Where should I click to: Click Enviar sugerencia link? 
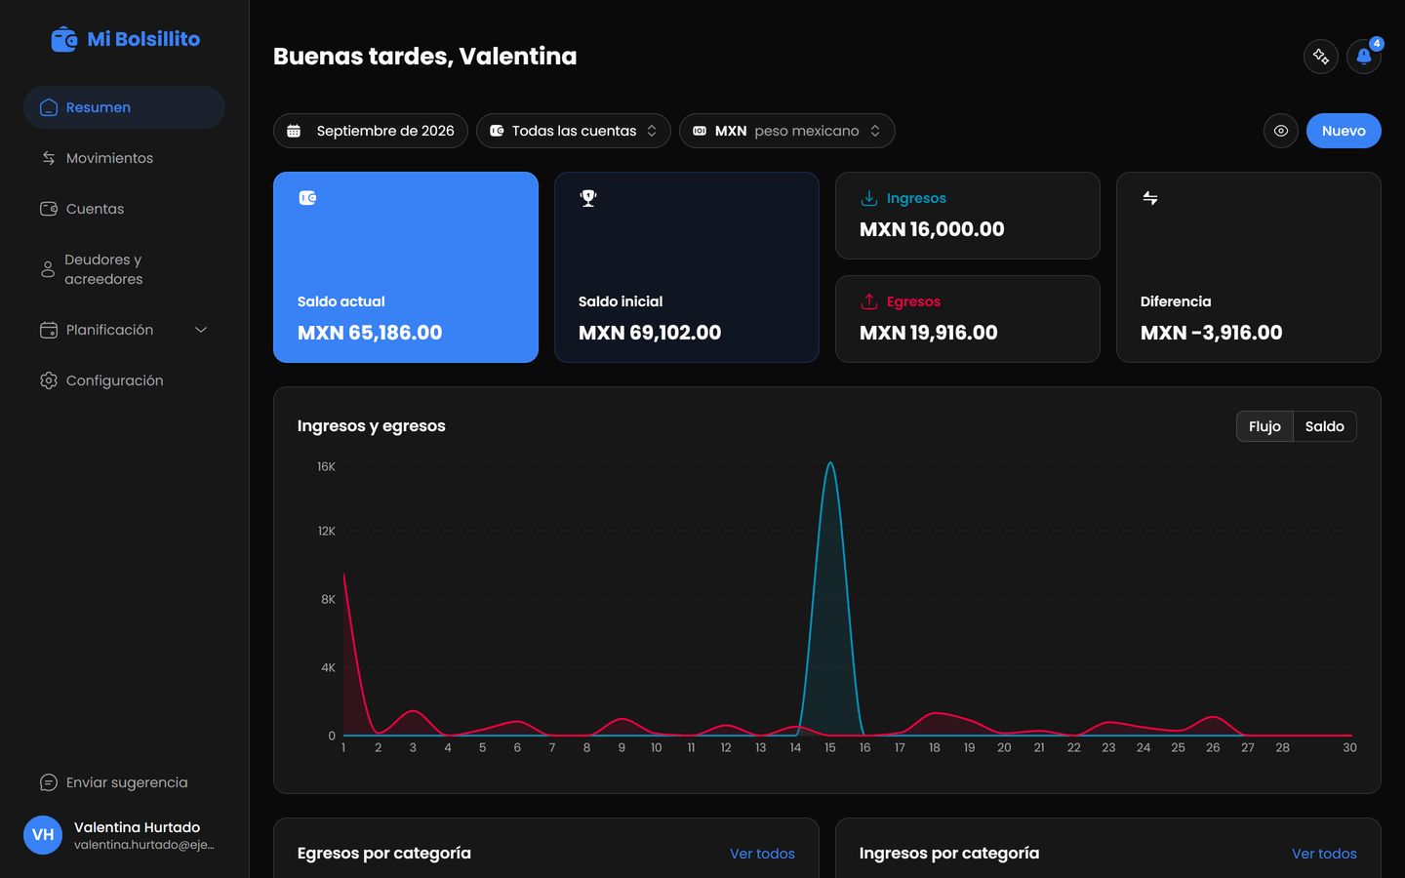click(x=124, y=782)
